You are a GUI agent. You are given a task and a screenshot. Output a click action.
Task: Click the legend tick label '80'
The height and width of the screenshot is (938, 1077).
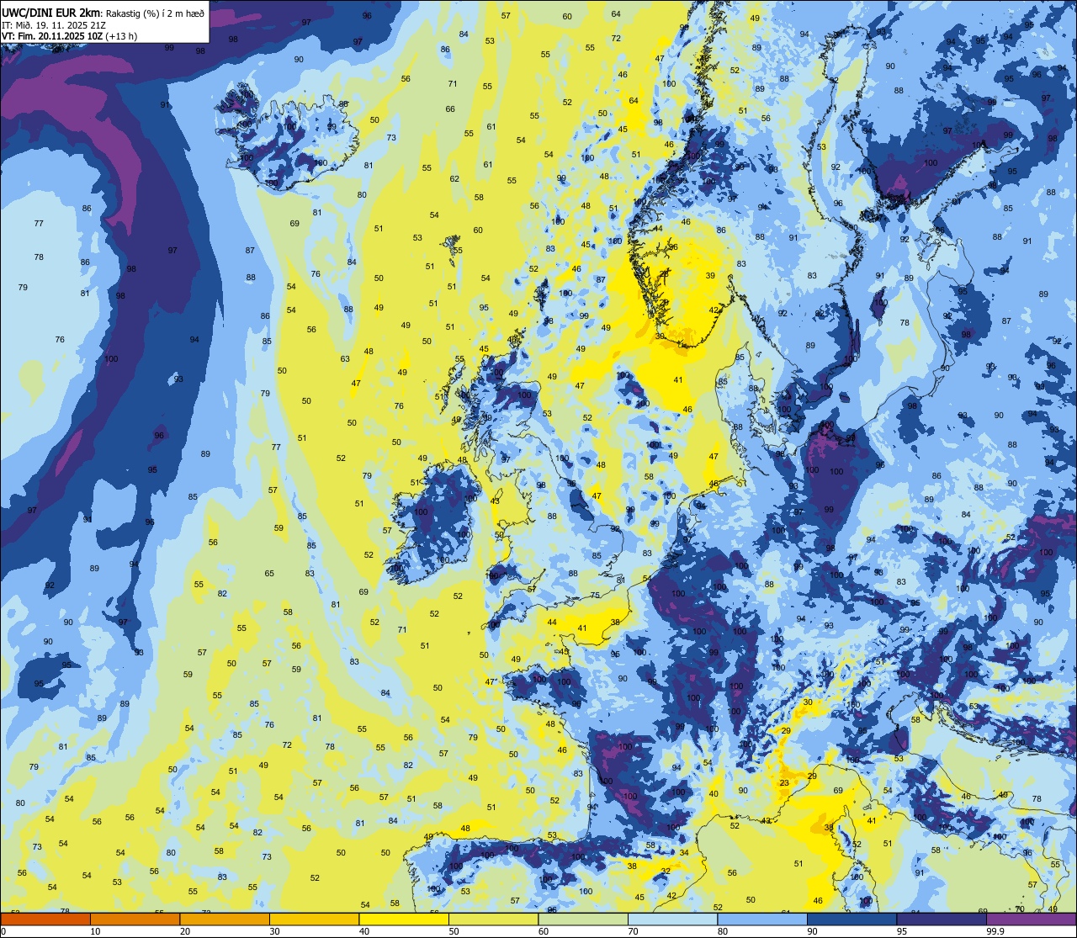tap(723, 931)
